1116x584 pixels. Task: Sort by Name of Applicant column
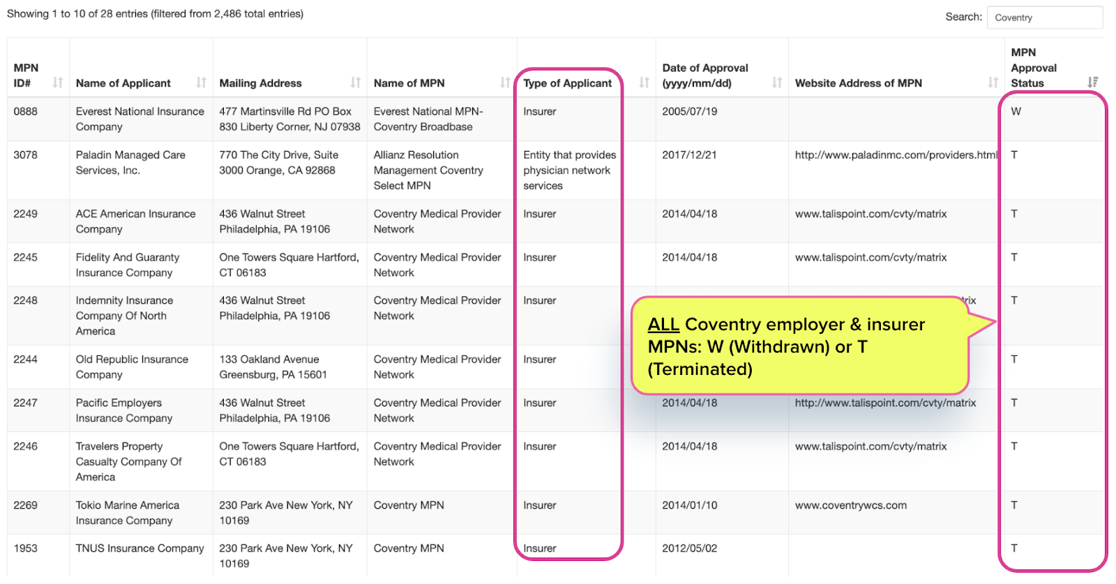pyautogui.click(x=202, y=83)
